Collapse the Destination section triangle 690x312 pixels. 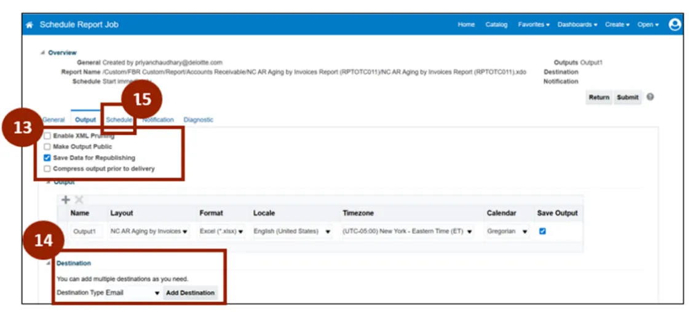49,263
